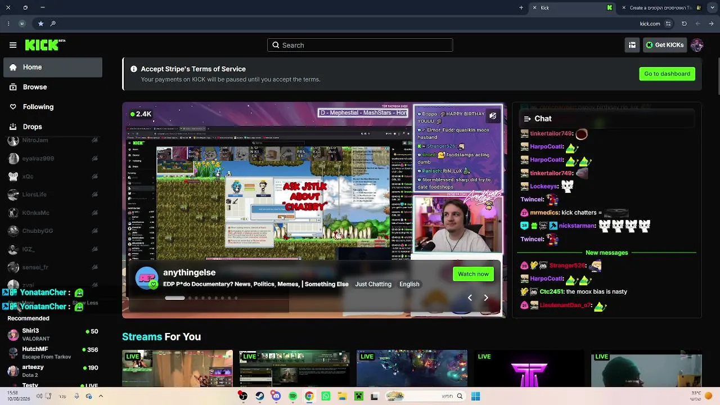Image resolution: width=720 pixels, height=405 pixels.
Task: Open the first live stream thumbnail under Streams For You
Action: (x=177, y=368)
